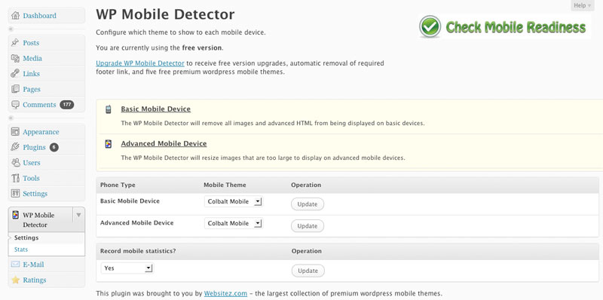Select the Plugins plug icon

click(x=15, y=147)
